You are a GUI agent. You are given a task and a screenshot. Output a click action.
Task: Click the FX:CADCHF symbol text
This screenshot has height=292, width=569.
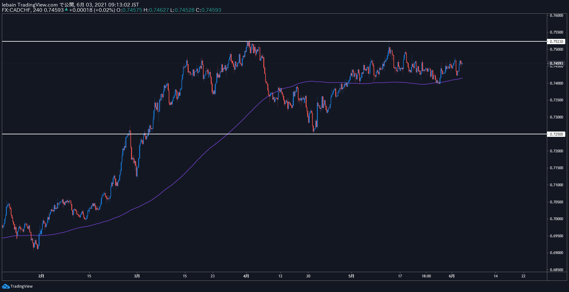(16, 10)
